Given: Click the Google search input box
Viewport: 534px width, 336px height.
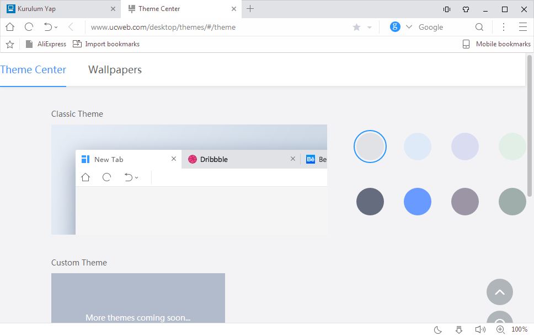Looking at the screenshot, I should tap(443, 27).
